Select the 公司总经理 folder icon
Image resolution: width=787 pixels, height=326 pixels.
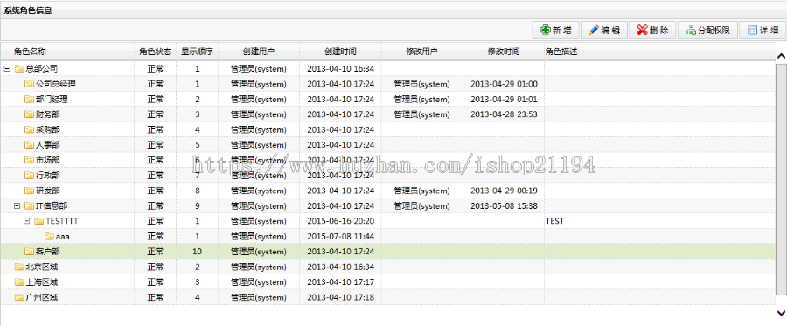tap(29, 84)
